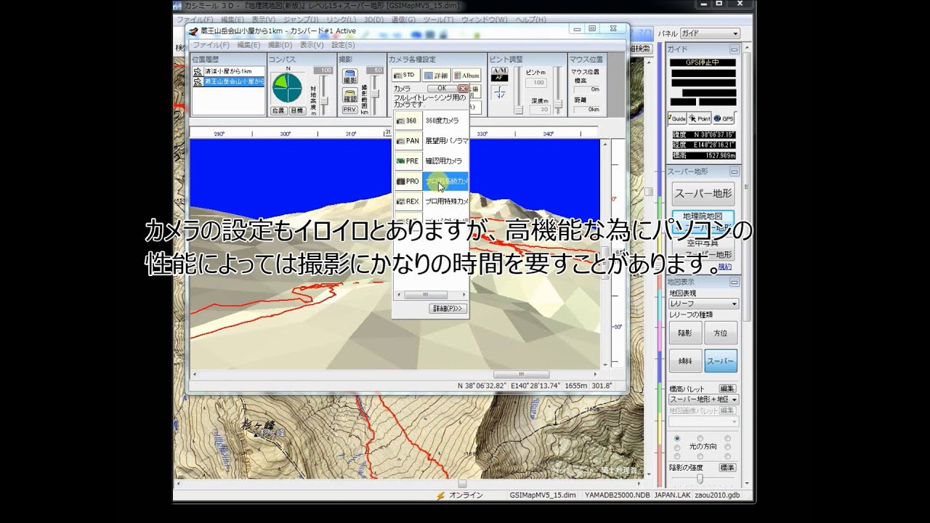930x523 pixels.
Task: Click the 深度m value field
Action: click(539, 110)
